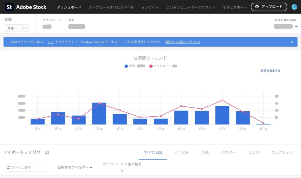301x178 pixels.
Task: Click the arrow next to 取得可能な報酬
Action: tap(296, 26)
